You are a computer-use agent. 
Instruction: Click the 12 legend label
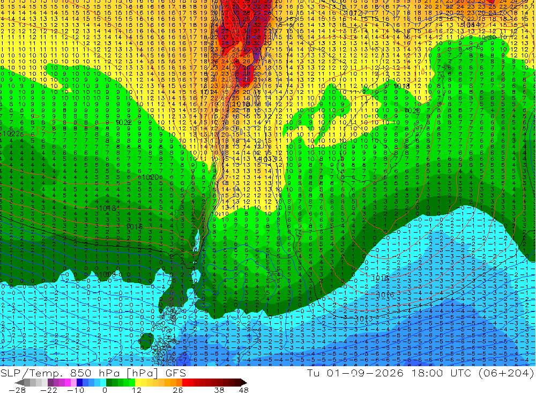coord(136,390)
